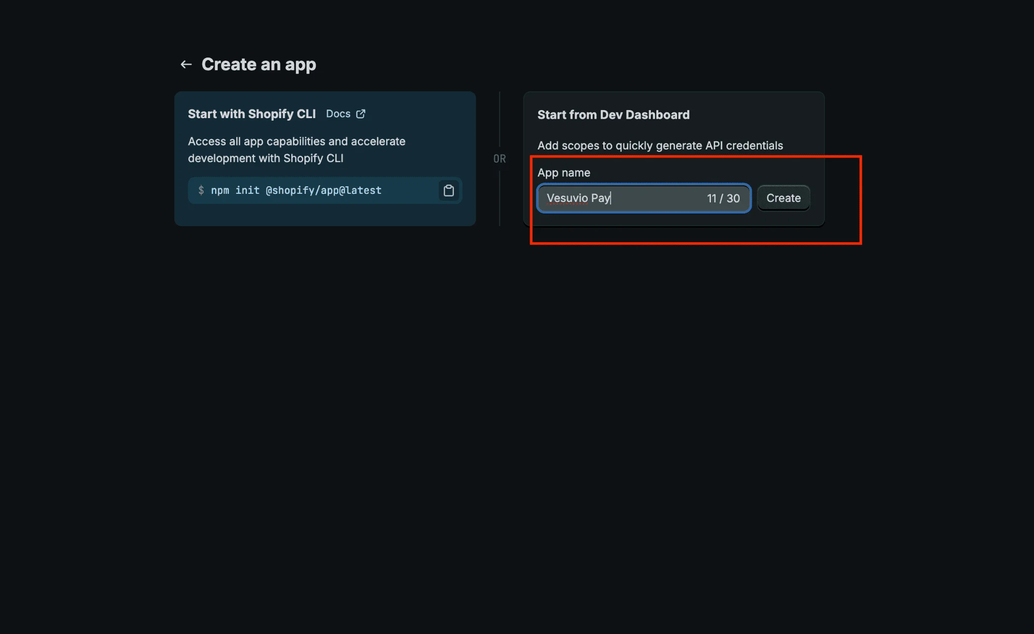This screenshot has width=1034, height=634.
Task: Open the Shopify CLI Docs page
Action: pos(338,114)
